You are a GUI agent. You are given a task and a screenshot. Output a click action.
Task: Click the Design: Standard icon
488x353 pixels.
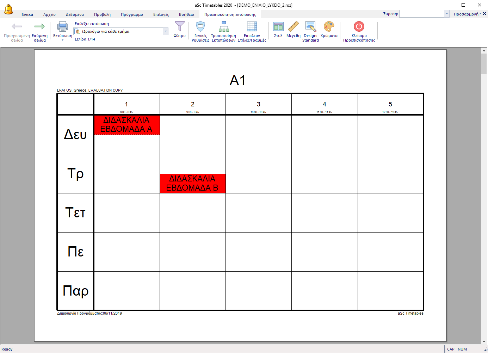coord(310,27)
